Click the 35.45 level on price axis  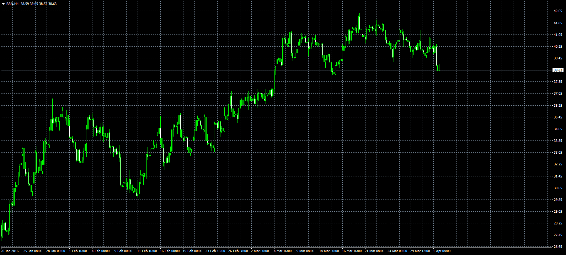tap(558, 117)
